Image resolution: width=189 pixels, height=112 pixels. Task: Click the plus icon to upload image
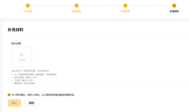22,55
